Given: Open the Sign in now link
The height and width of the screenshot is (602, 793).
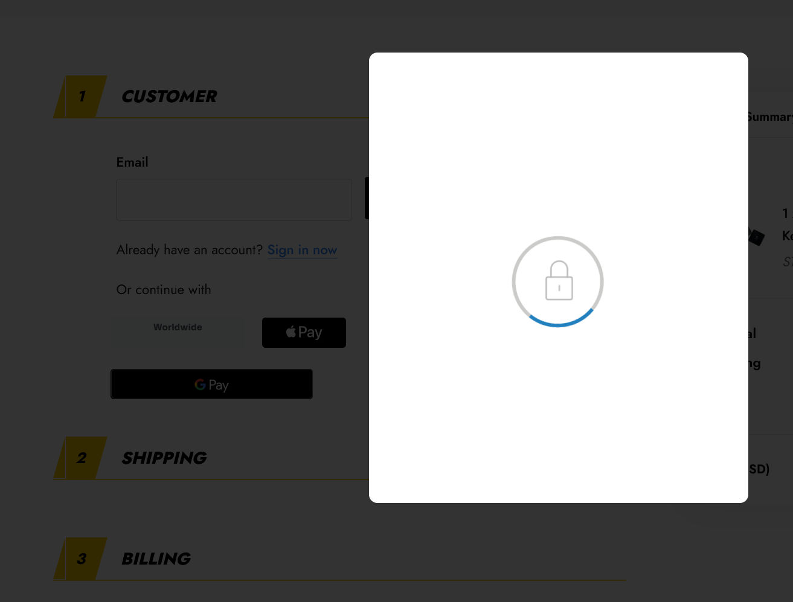Looking at the screenshot, I should click(302, 250).
